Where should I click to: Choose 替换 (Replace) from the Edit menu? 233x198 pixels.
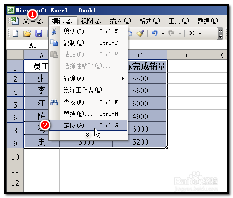[88, 114]
